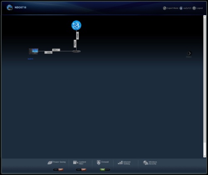Open Power Saving settings label
The image size is (208, 175).
59,162
